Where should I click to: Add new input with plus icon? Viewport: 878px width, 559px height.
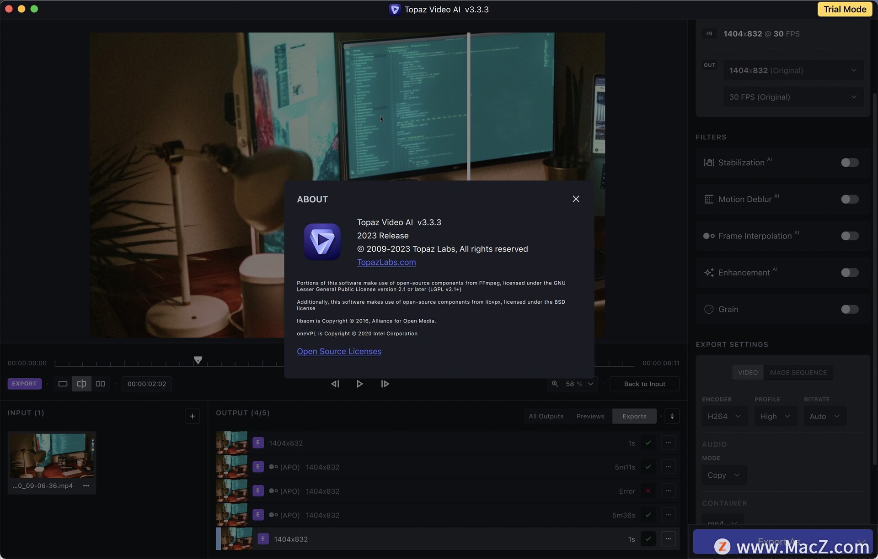pos(192,416)
